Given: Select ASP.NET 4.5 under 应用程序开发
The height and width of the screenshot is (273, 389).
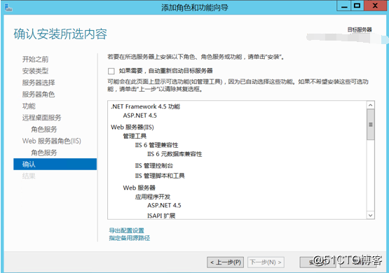Looking at the screenshot, I should click(164, 205).
